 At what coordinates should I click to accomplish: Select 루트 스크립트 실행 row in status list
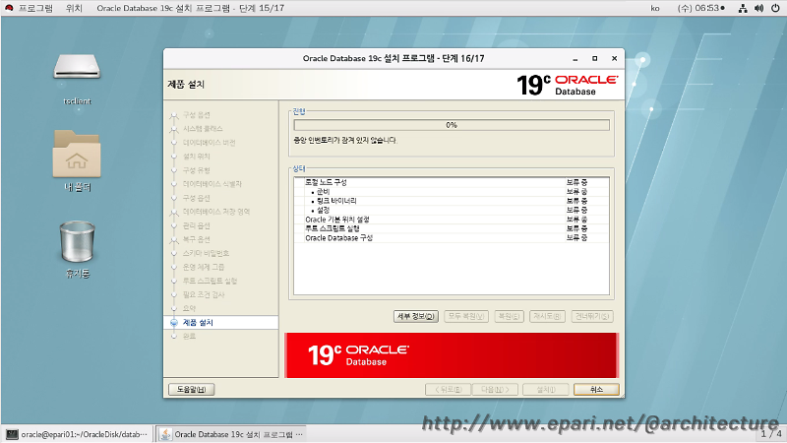(x=452, y=228)
